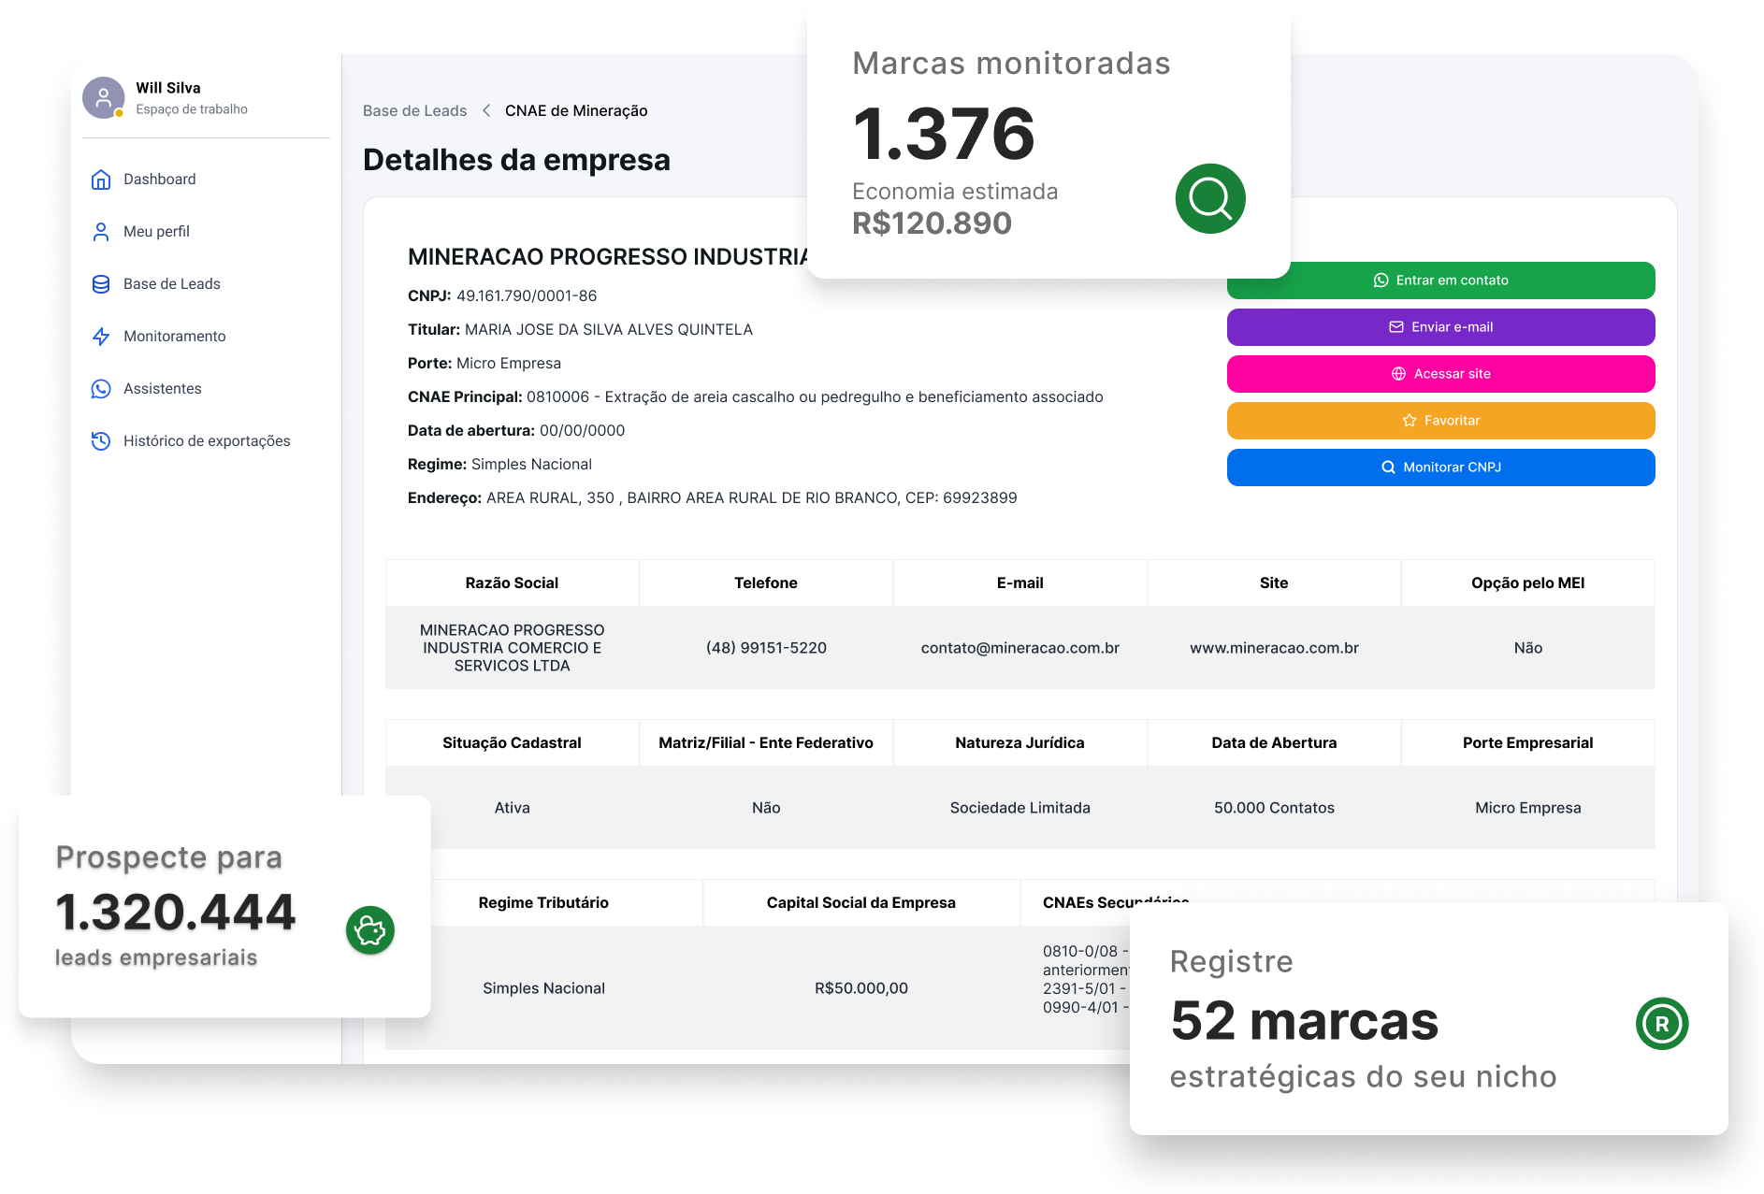The height and width of the screenshot is (1194, 1764).
Task: Open Histórico de exportações
Action: pos(207,441)
